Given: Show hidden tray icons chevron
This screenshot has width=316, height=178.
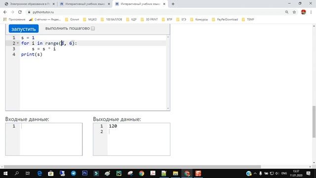Looking at the screenshot, I should click(255, 174).
